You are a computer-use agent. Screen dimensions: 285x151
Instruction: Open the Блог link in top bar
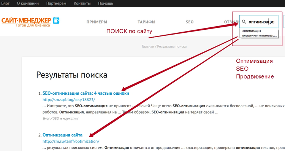pyautogui.click(x=5, y=3)
